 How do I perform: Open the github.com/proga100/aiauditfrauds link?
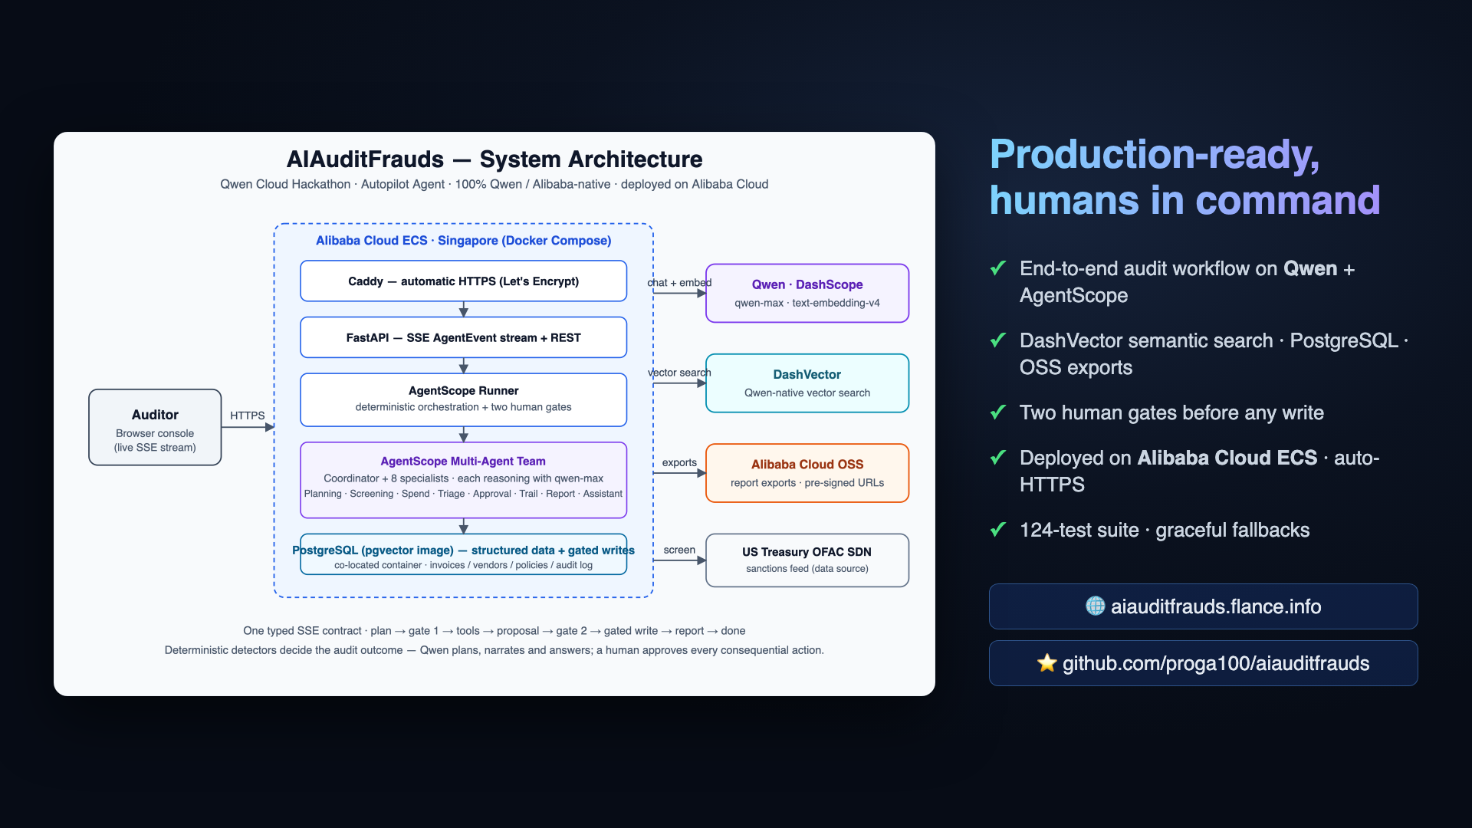coord(1203,663)
